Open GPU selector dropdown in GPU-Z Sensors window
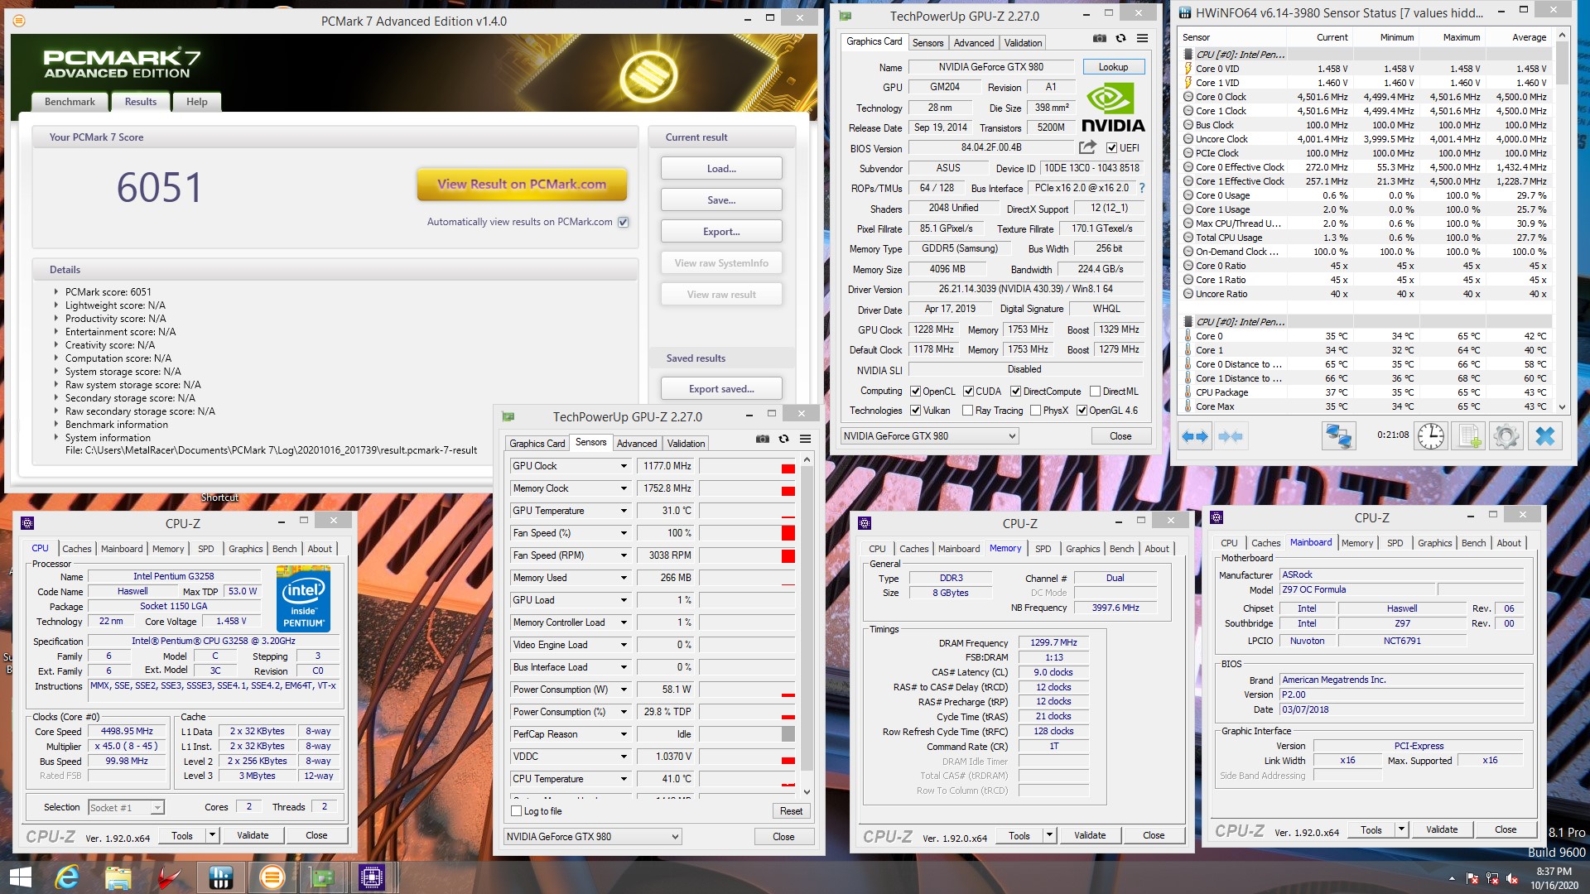The width and height of the screenshot is (1590, 894). pos(592,837)
